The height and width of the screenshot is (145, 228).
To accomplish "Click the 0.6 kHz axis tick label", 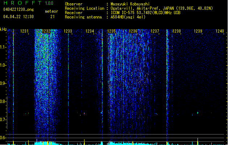I will point(3,138).
